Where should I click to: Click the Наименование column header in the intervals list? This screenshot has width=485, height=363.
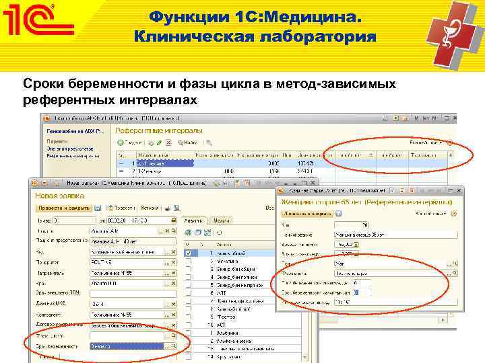tap(165, 155)
